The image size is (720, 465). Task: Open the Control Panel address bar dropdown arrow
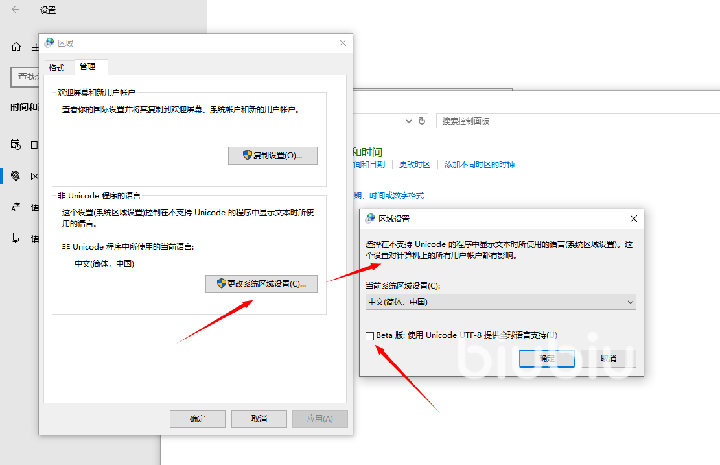(x=408, y=121)
